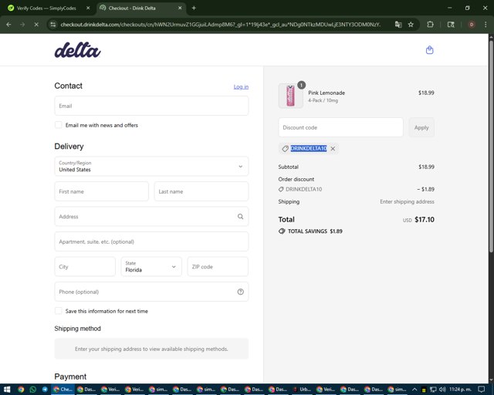The height and width of the screenshot is (395, 494).
Task: Switch to the Checkout - Drink Delta tab
Action: tap(141, 8)
